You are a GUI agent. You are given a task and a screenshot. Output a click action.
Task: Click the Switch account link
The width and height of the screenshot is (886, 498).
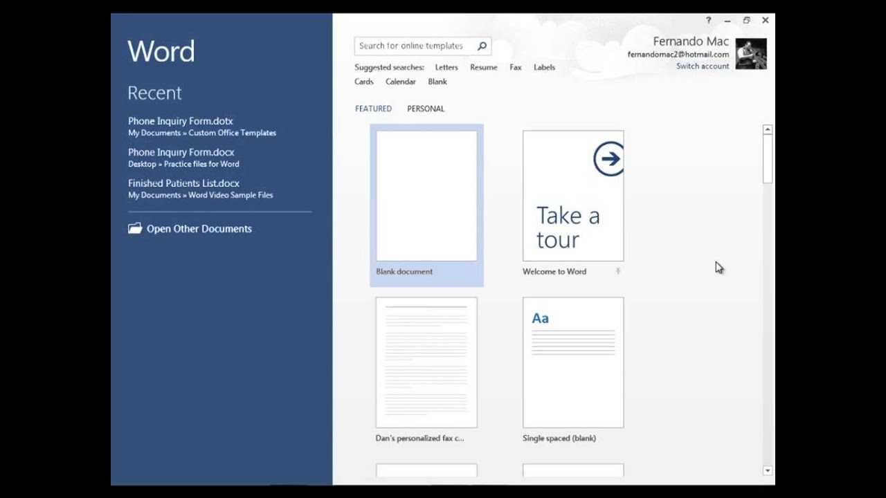(703, 66)
